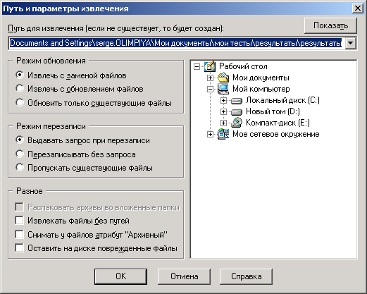Select the Мое сетевое окружение network icon
Viewport: 367px width, 294px height.
point(223,134)
